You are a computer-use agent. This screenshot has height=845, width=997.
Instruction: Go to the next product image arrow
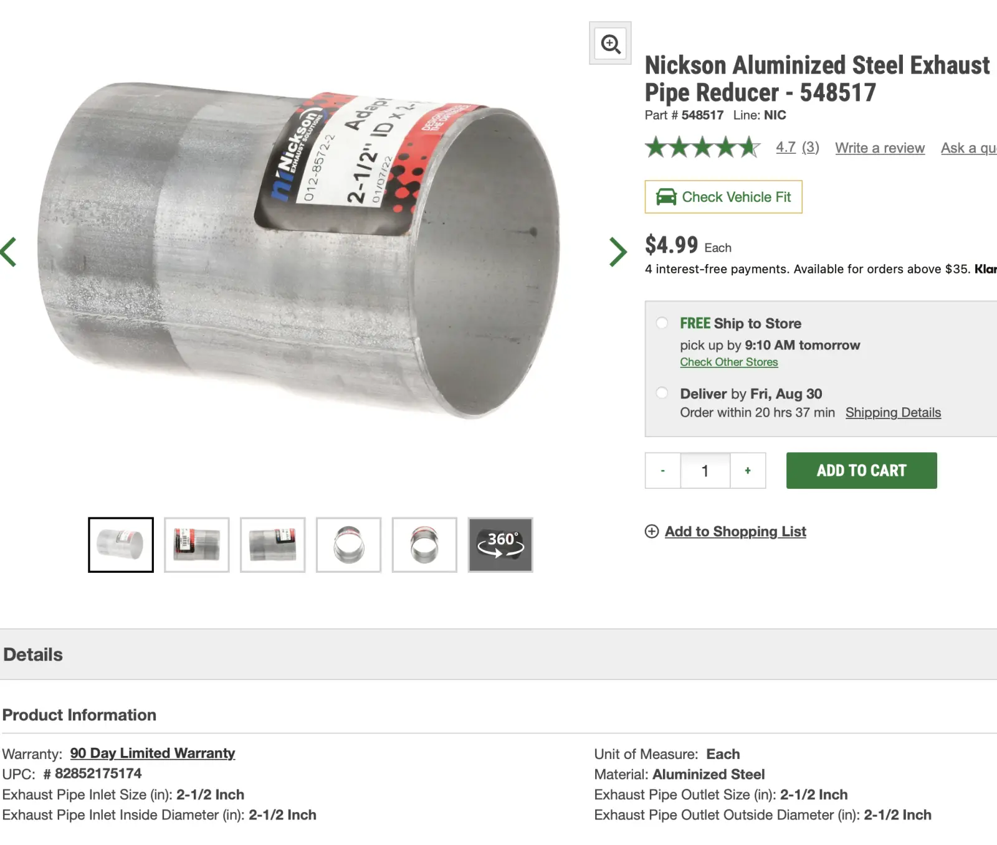point(618,252)
